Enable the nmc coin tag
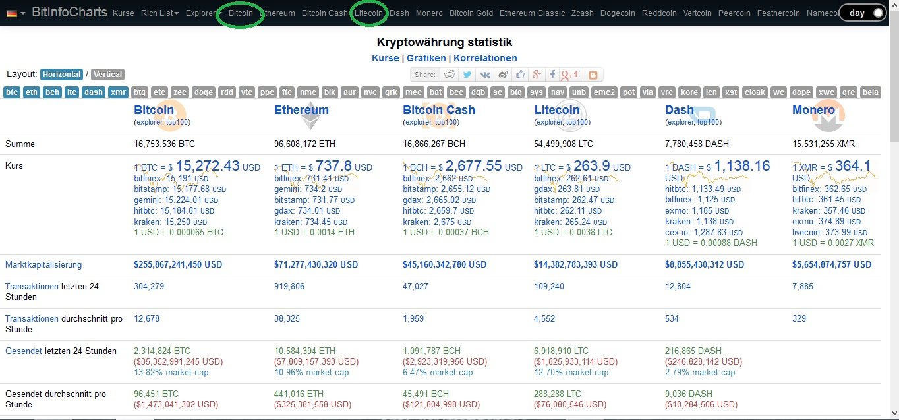This screenshot has height=420, width=899. tap(308, 92)
